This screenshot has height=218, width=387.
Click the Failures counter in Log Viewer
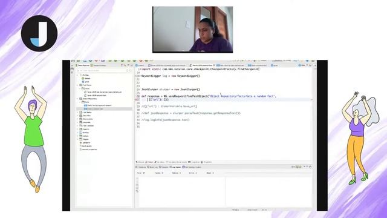click(x=176, y=173)
